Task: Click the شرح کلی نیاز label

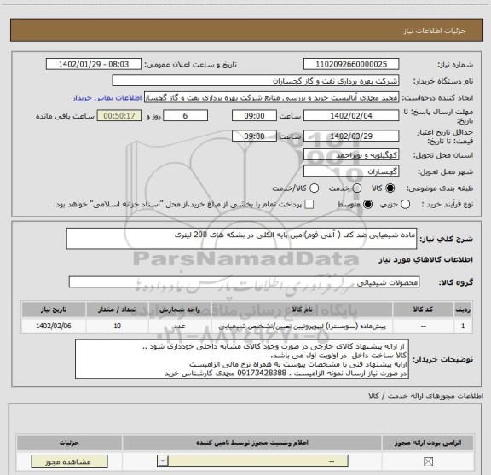Action: pos(446,240)
